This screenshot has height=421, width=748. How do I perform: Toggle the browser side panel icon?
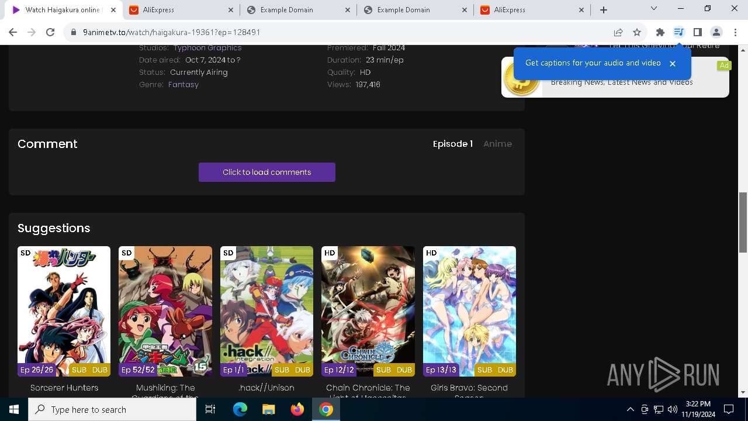(698, 32)
